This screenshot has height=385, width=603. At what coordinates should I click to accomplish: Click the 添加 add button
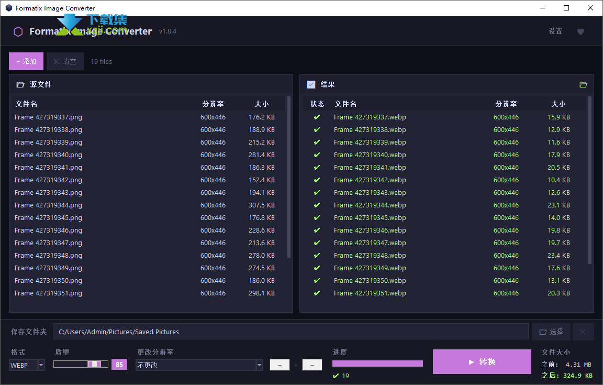(26, 61)
